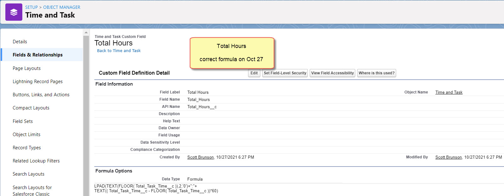Click the Field Information section header

point(114,84)
